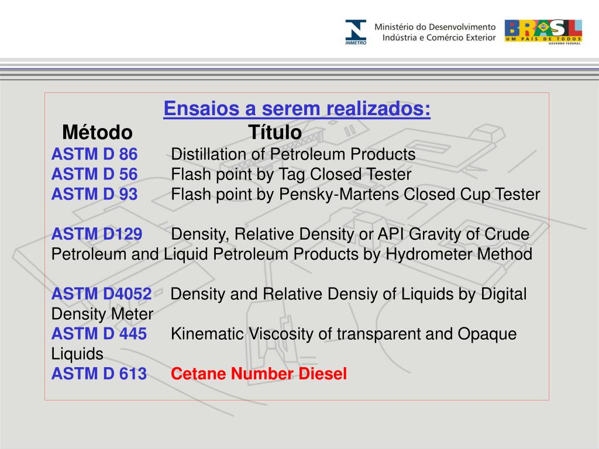The height and width of the screenshot is (449, 599).
Task: Click 'Kinematic Viscosity of transparent and Opaque'
Action: 343,334
